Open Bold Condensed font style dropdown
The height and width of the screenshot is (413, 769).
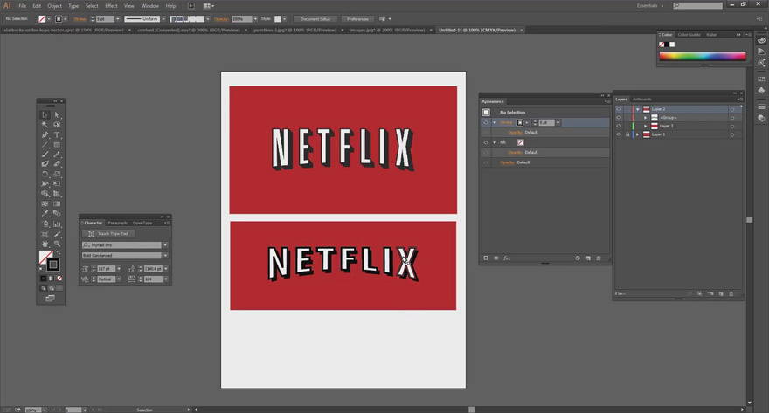[165, 256]
